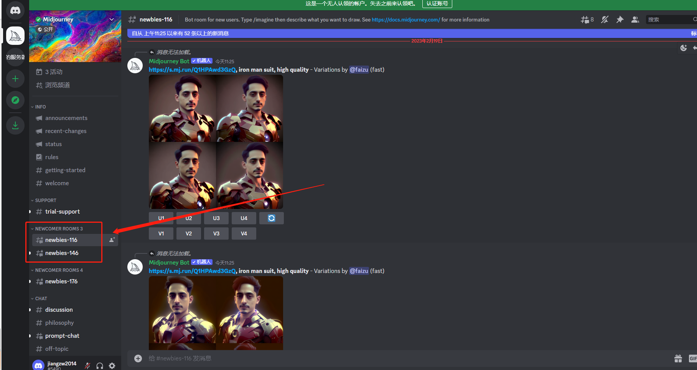This screenshot has height=370, width=697.
Task: Toggle microphone mute in user panel
Action: (x=87, y=366)
